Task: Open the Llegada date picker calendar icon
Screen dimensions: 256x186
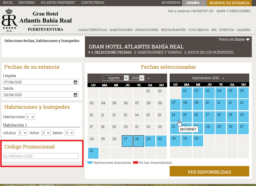Action: coord(75,82)
